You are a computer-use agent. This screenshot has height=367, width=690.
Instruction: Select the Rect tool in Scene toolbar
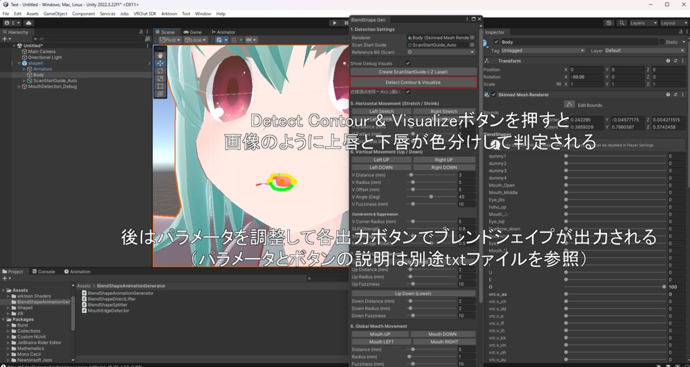pos(160,86)
